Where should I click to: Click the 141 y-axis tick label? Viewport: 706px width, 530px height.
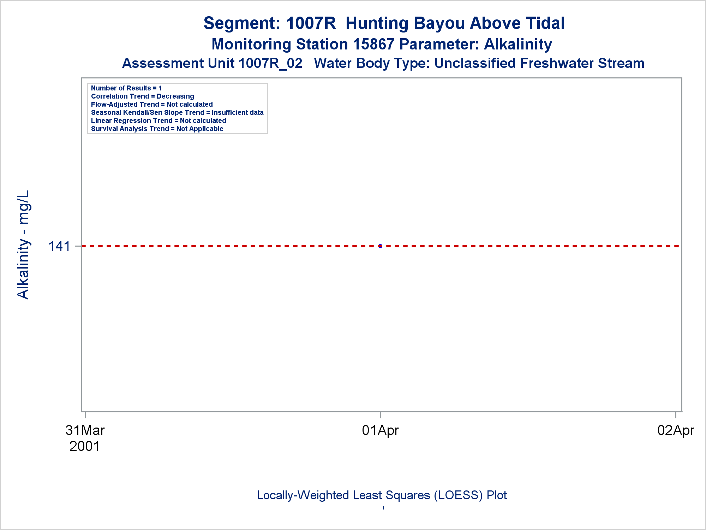click(59, 246)
